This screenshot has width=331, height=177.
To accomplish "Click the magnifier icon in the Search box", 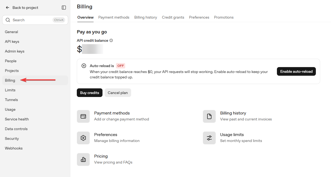I will pyautogui.click(x=8, y=20).
